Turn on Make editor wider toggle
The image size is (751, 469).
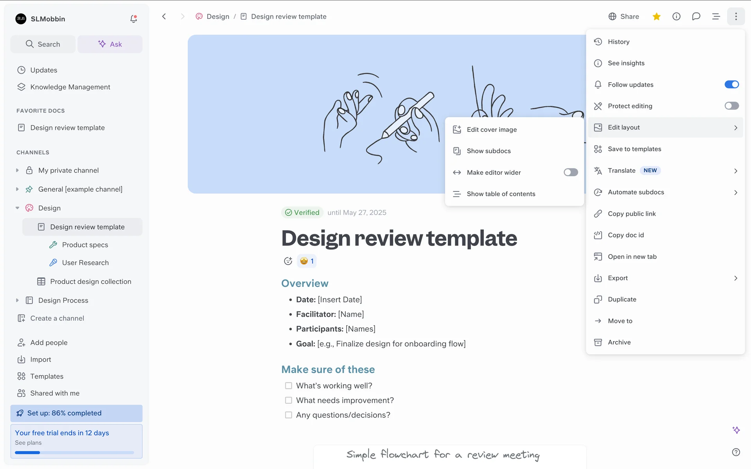pos(570,172)
